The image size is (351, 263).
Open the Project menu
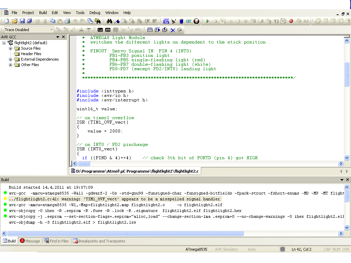pyautogui.click(x=28, y=13)
